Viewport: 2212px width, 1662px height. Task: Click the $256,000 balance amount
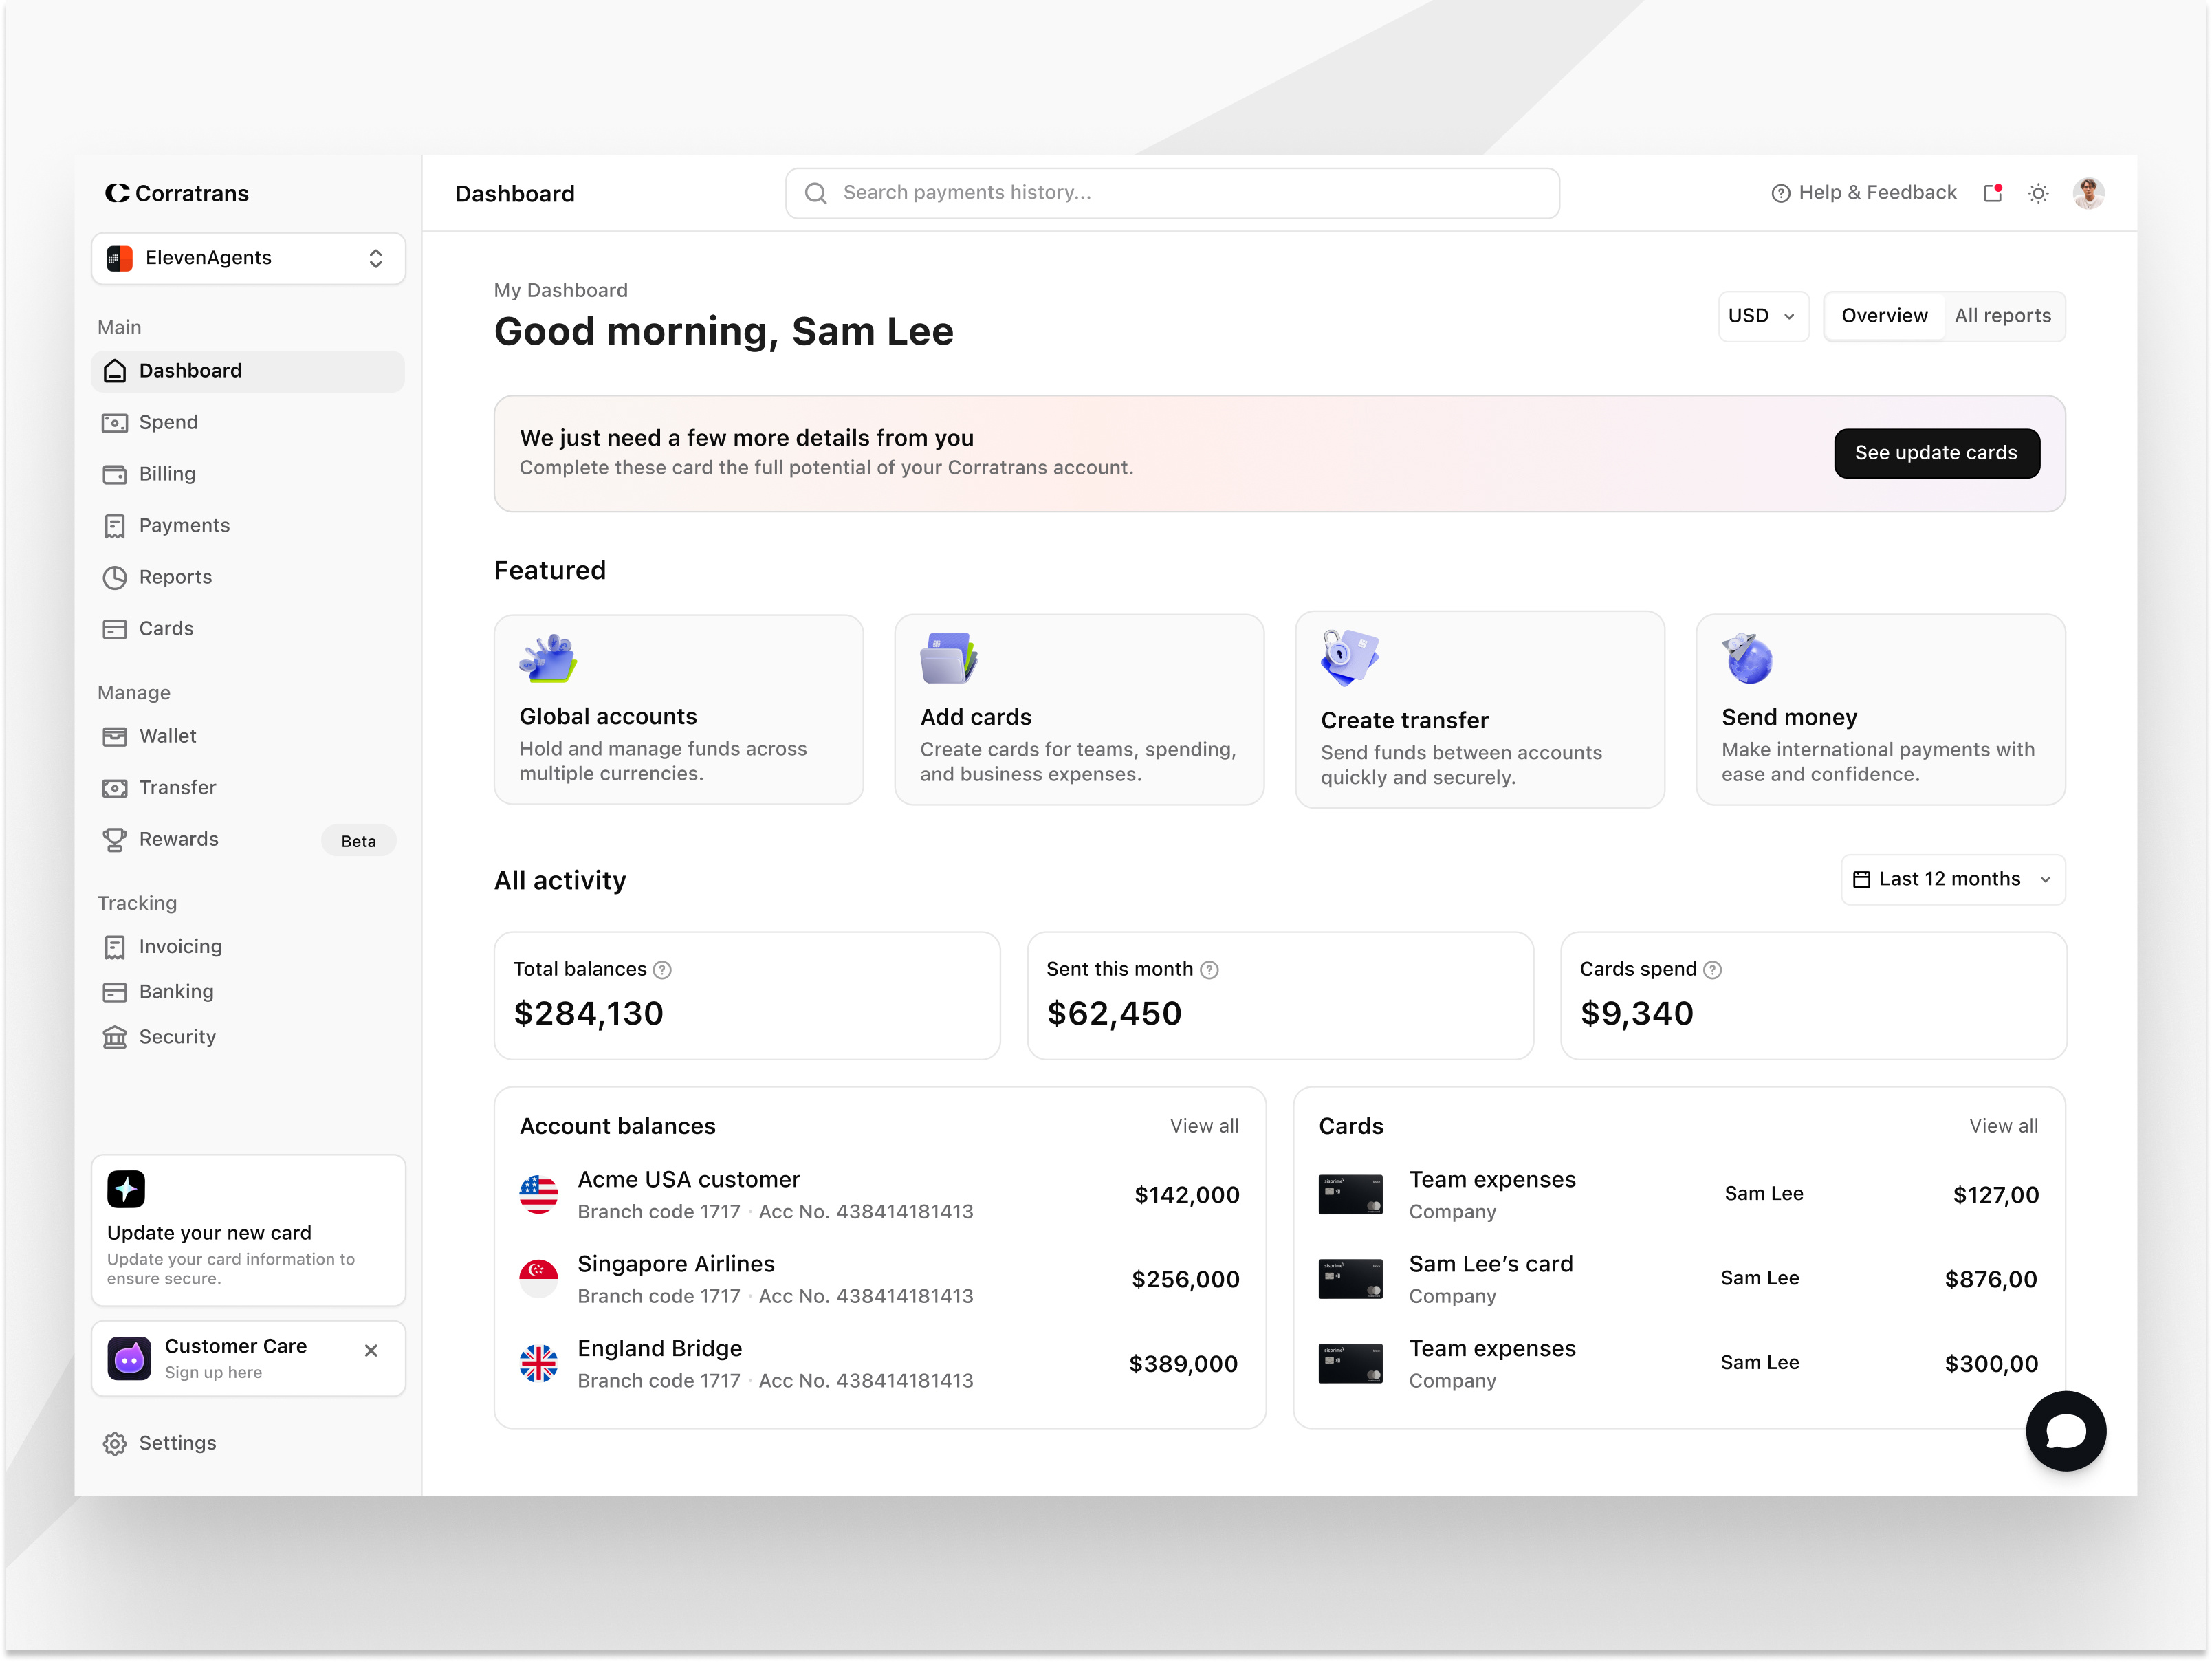pos(1185,1280)
